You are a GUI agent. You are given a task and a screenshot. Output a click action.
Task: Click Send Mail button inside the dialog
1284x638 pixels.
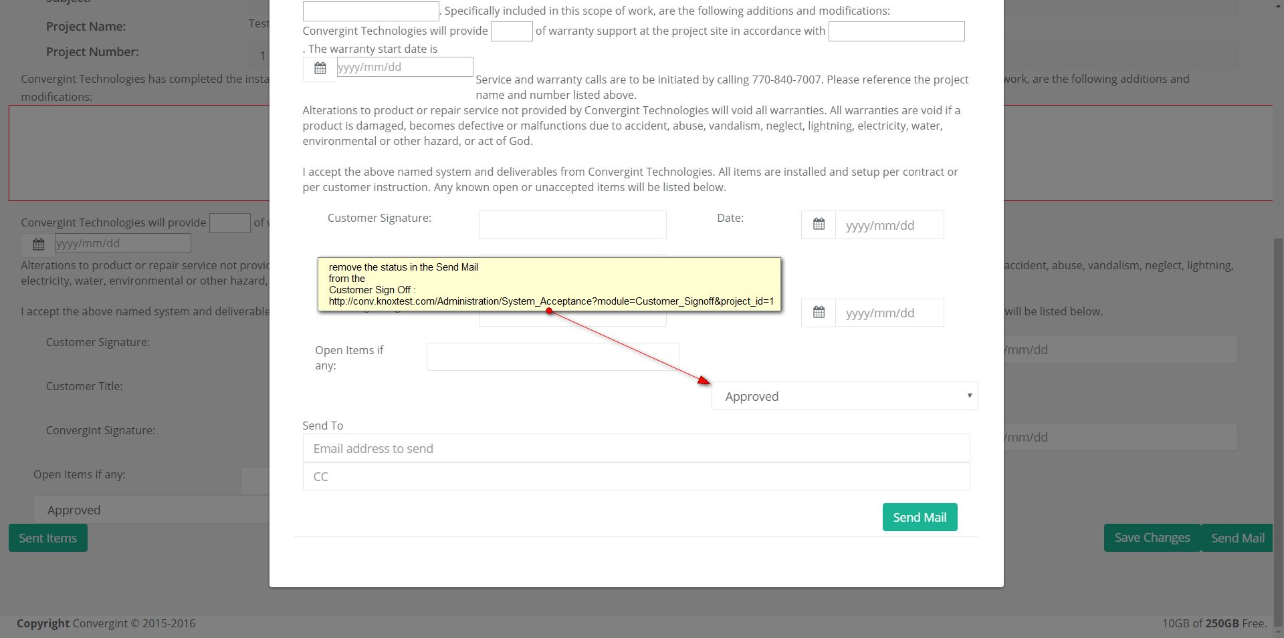[x=920, y=517]
